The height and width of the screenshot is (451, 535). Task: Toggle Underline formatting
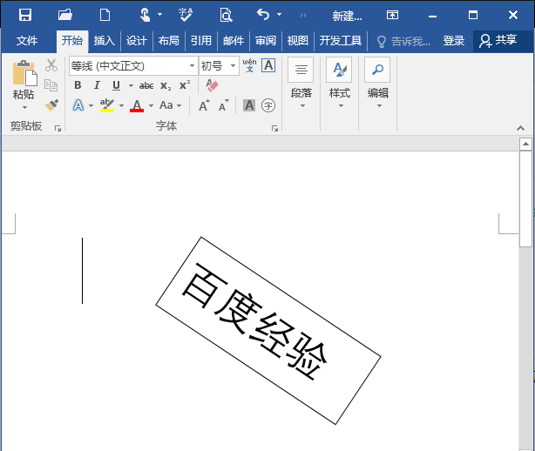[x=117, y=85]
